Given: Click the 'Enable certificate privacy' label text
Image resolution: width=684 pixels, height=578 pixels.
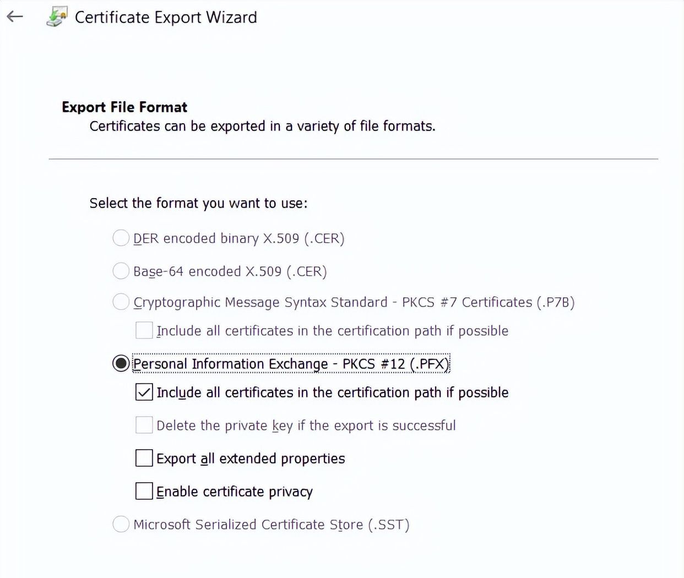Looking at the screenshot, I should [235, 492].
